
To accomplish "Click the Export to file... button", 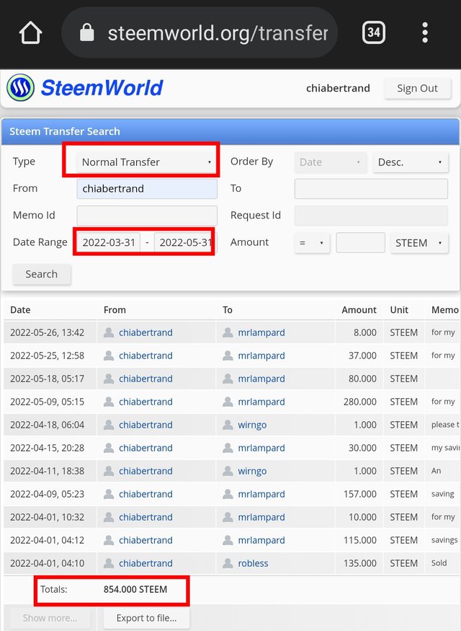I will coord(146,618).
